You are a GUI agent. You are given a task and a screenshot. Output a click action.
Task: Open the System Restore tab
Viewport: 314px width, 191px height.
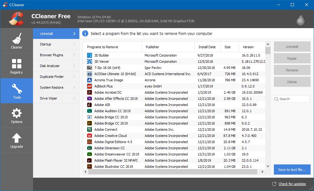coord(56,87)
